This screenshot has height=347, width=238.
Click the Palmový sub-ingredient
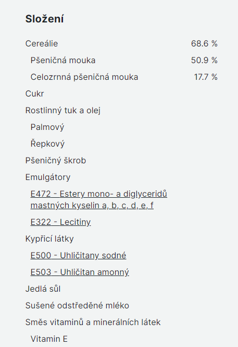click(x=47, y=127)
